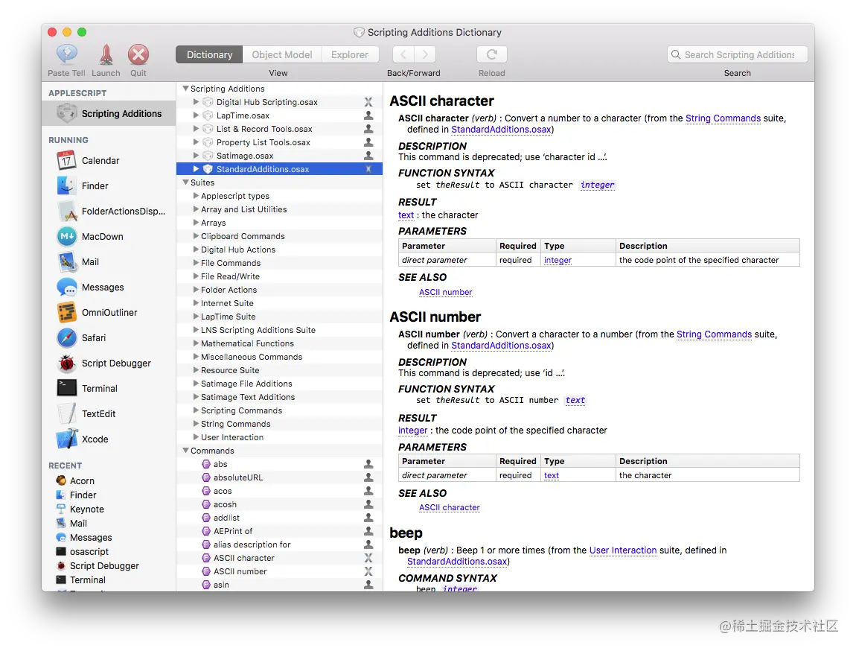Open the MacDown dictionary entry
Viewport: 856px width, 651px height.
109,236
